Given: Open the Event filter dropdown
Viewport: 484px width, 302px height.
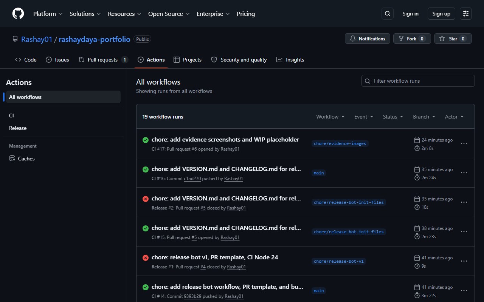Looking at the screenshot, I should [364, 117].
